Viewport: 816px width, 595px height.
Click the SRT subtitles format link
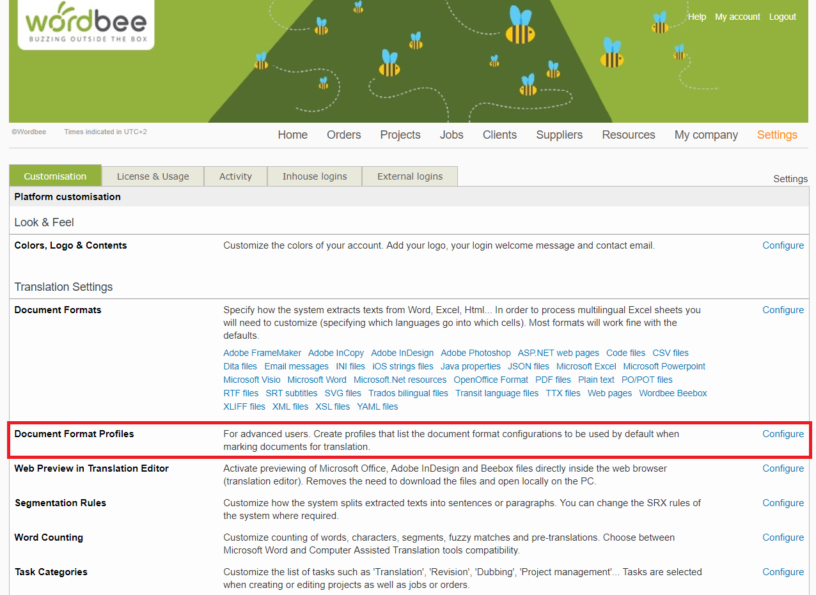291,393
